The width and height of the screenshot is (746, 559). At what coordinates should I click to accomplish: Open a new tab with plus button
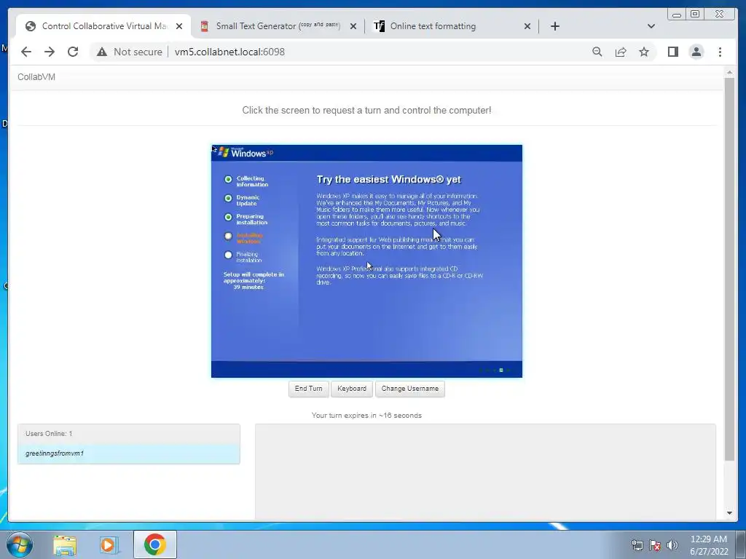click(x=554, y=26)
